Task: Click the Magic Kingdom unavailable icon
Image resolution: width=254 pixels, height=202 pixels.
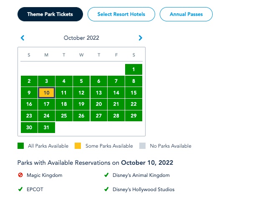Action: pyautogui.click(x=20, y=175)
